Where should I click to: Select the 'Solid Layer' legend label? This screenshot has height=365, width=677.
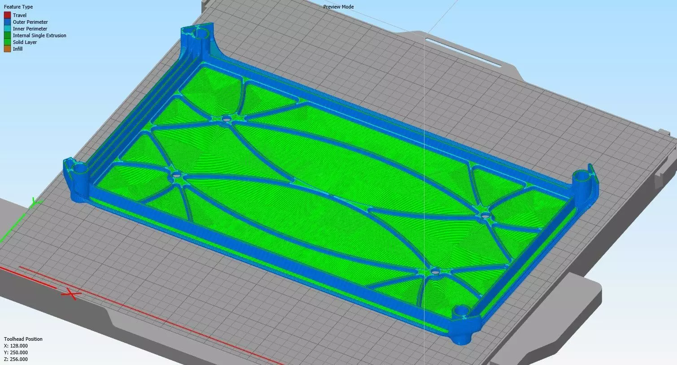[x=25, y=42]
